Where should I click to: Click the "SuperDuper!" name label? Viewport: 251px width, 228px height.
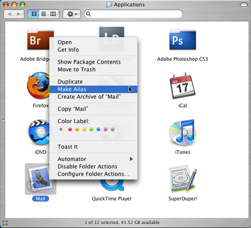click(x=183, y=199)
